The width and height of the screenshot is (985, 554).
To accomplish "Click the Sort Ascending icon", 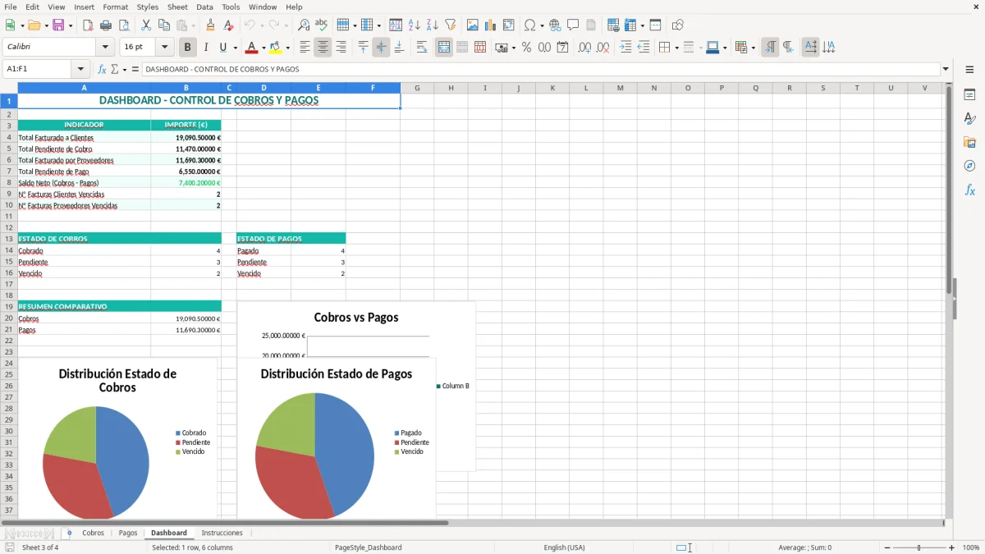I will point(415,25).
